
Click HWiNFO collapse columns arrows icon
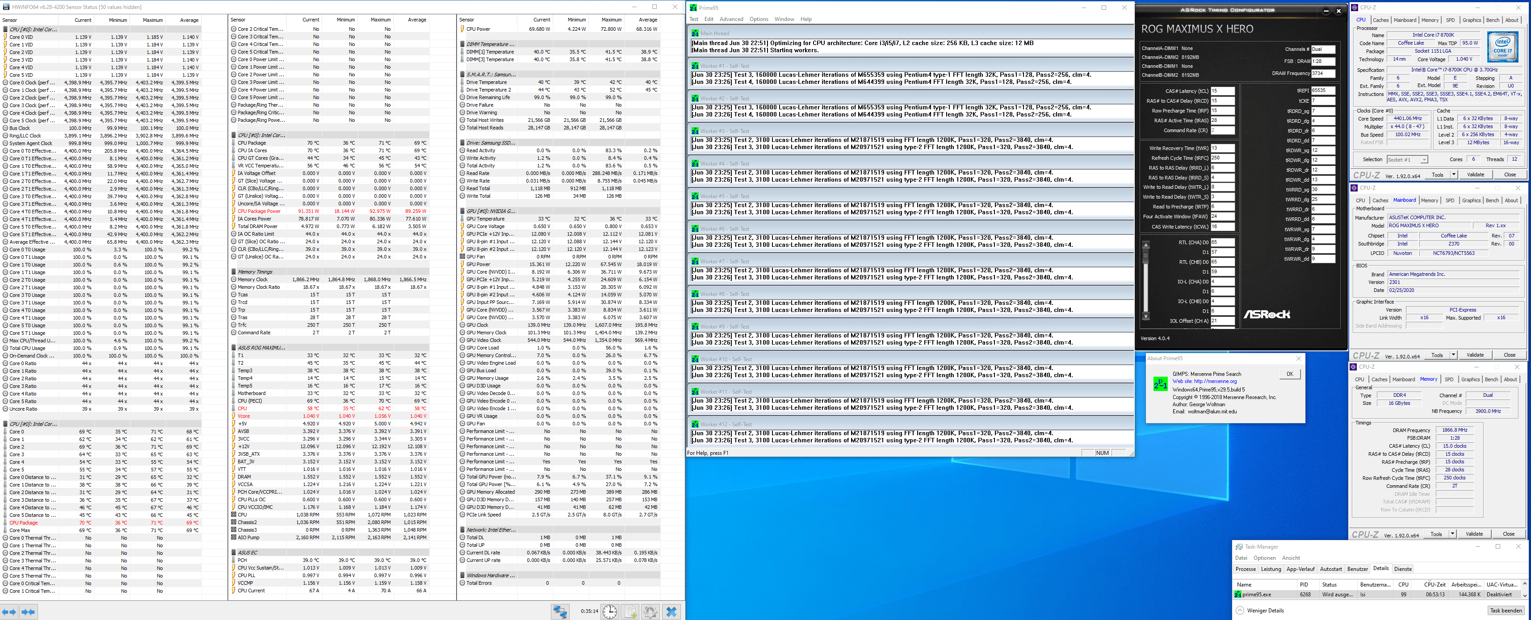point(28,612)
